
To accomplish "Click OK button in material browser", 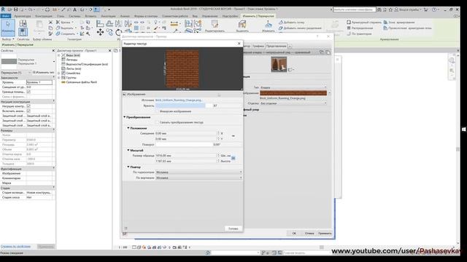I will pos(294,233).
